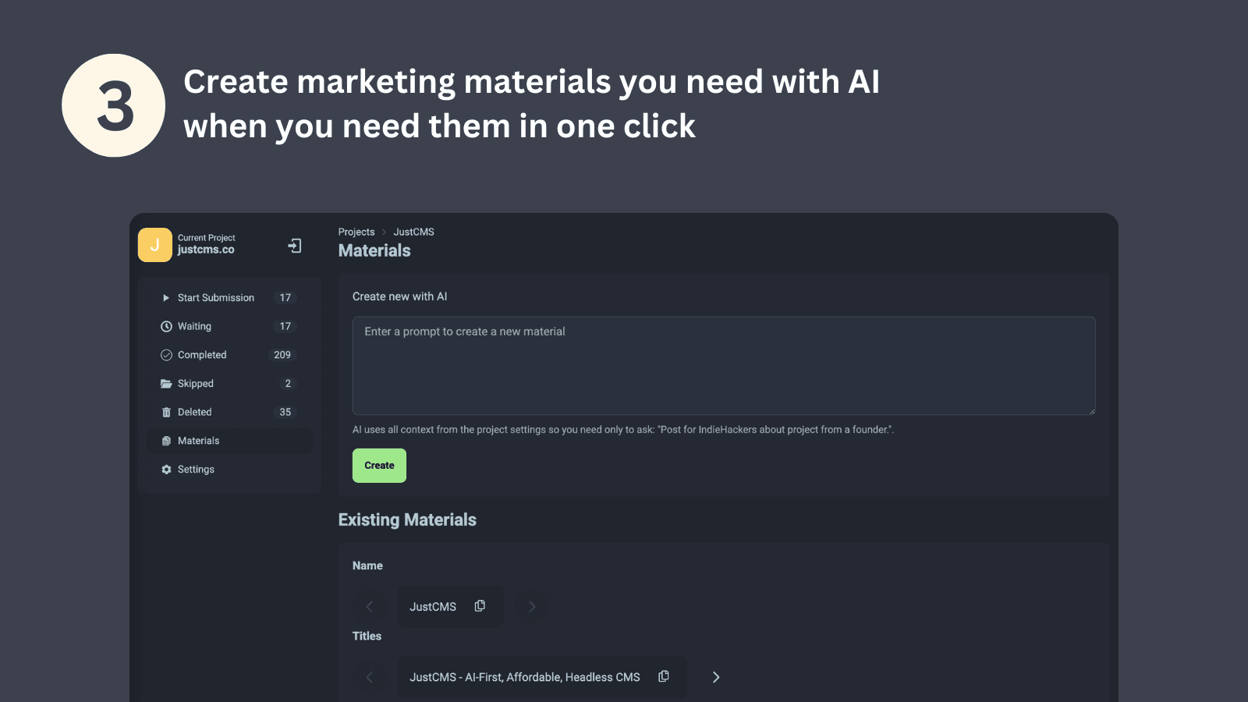Show the next title with the right chevron
Viewport: 1248px width, 702px height.
[715, 676]
